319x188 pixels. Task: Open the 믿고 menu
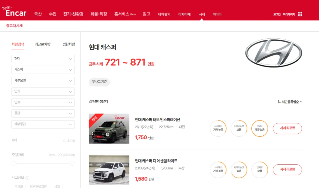pos(146,14)
